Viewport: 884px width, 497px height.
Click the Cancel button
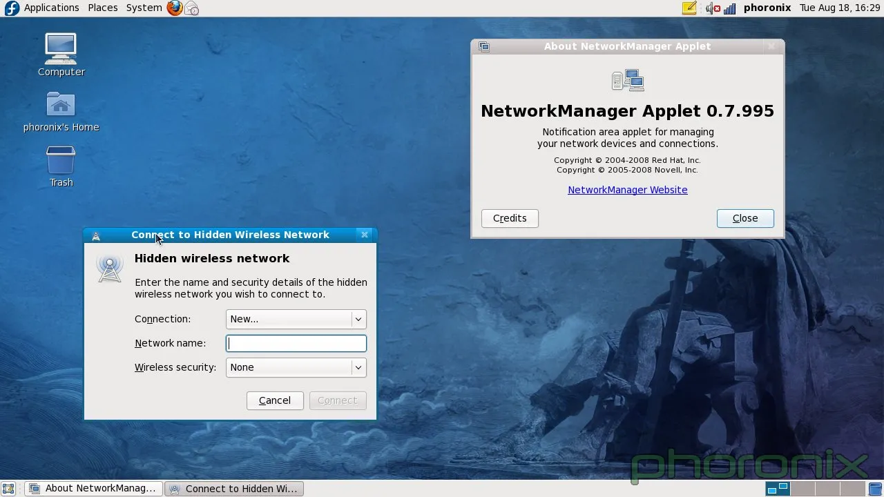click(x=275, y=400)
